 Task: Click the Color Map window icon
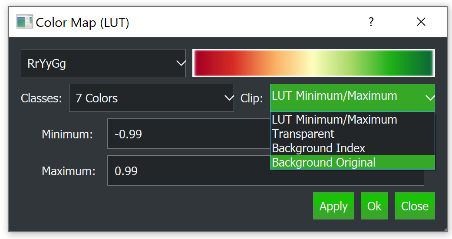tap(24, 22)
